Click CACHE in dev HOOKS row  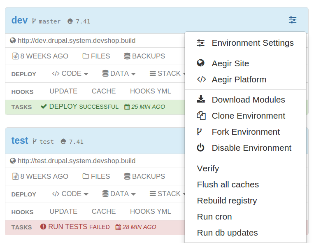(x=104, y=91)
